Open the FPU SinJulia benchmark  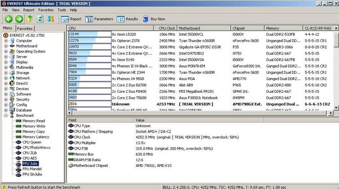pyautogui.click(x=32, y=174)
